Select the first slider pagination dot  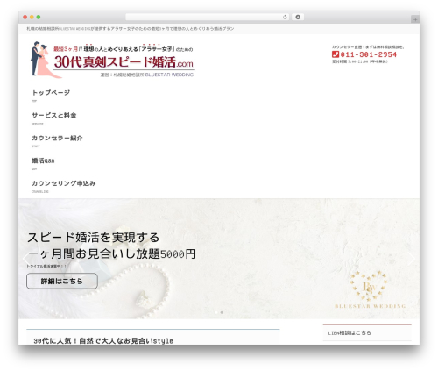tap(216, 312)
